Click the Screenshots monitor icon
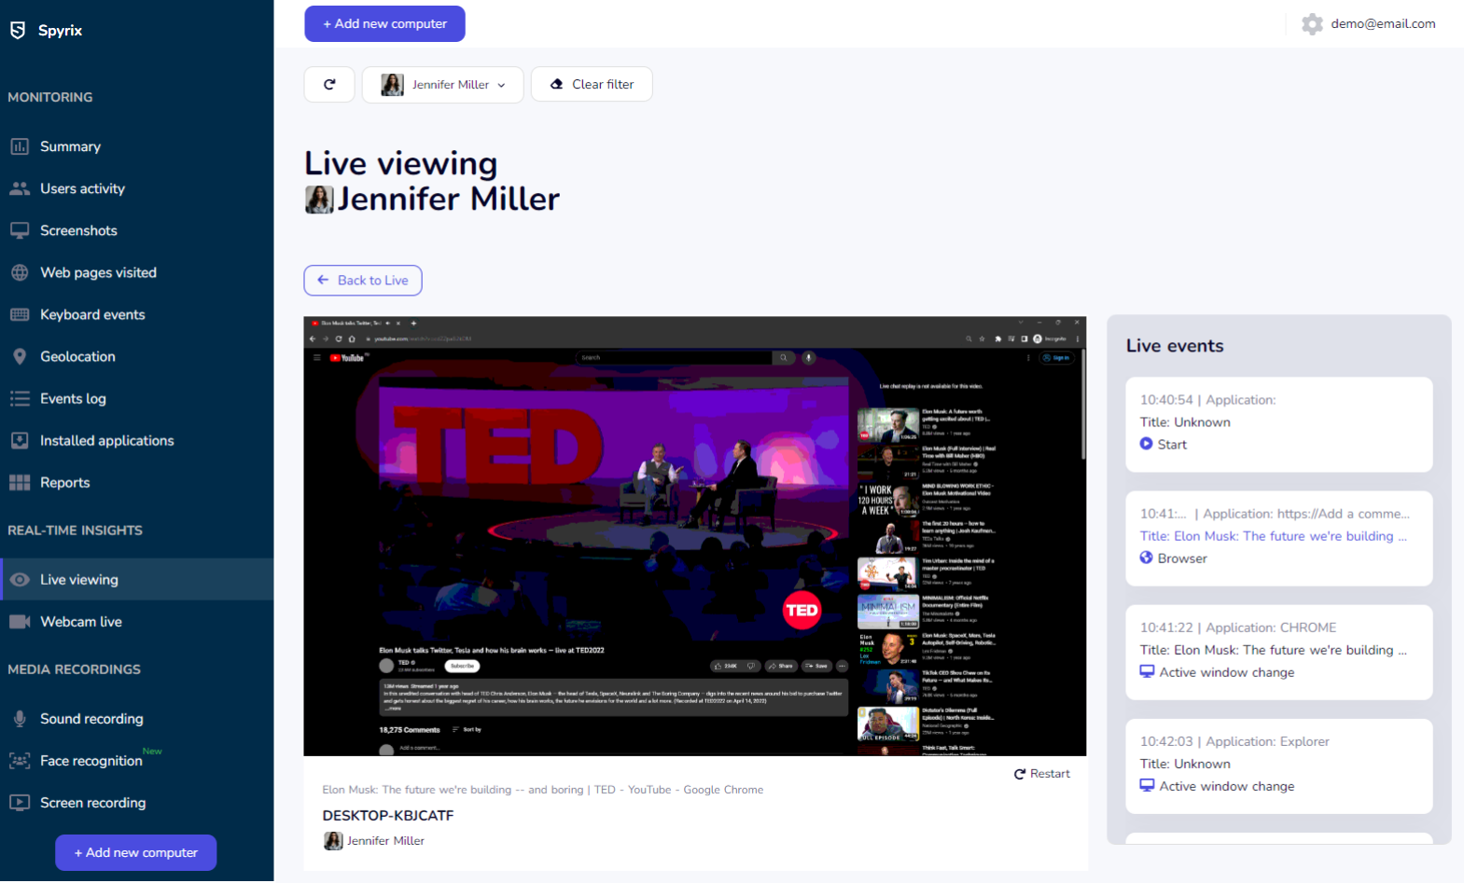This screenshot has height=883, width=1464. pyautogui.click(x=20, y=230)
